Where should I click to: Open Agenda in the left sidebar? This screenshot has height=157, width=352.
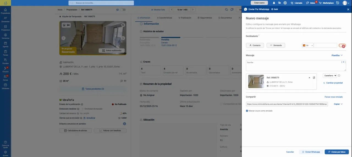(x=5, y=44)
